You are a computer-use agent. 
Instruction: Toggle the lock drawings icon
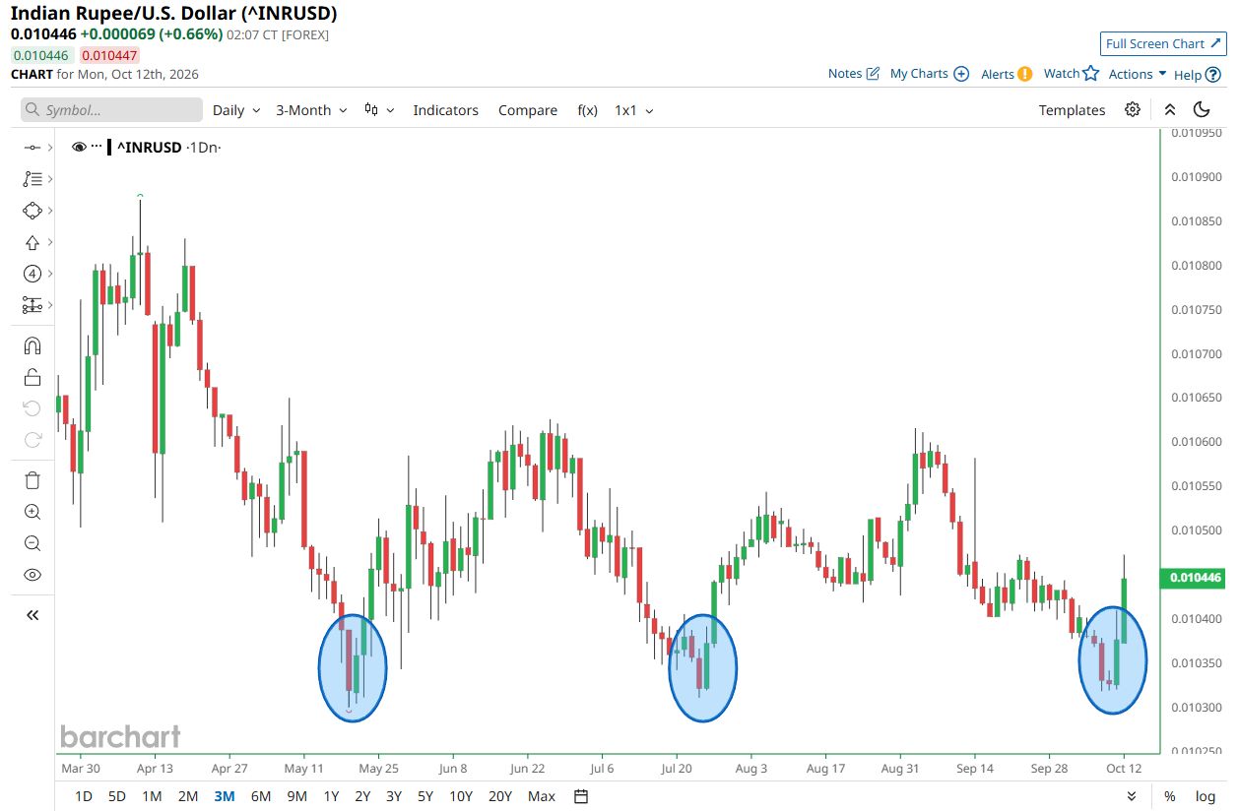(x=32, y=377)
